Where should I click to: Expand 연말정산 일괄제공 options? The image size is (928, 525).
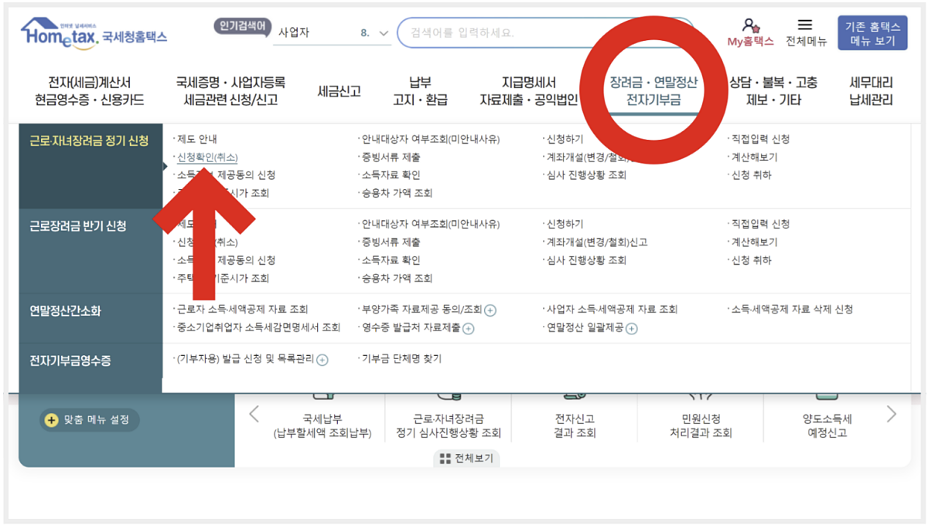(x=634, y=327)
